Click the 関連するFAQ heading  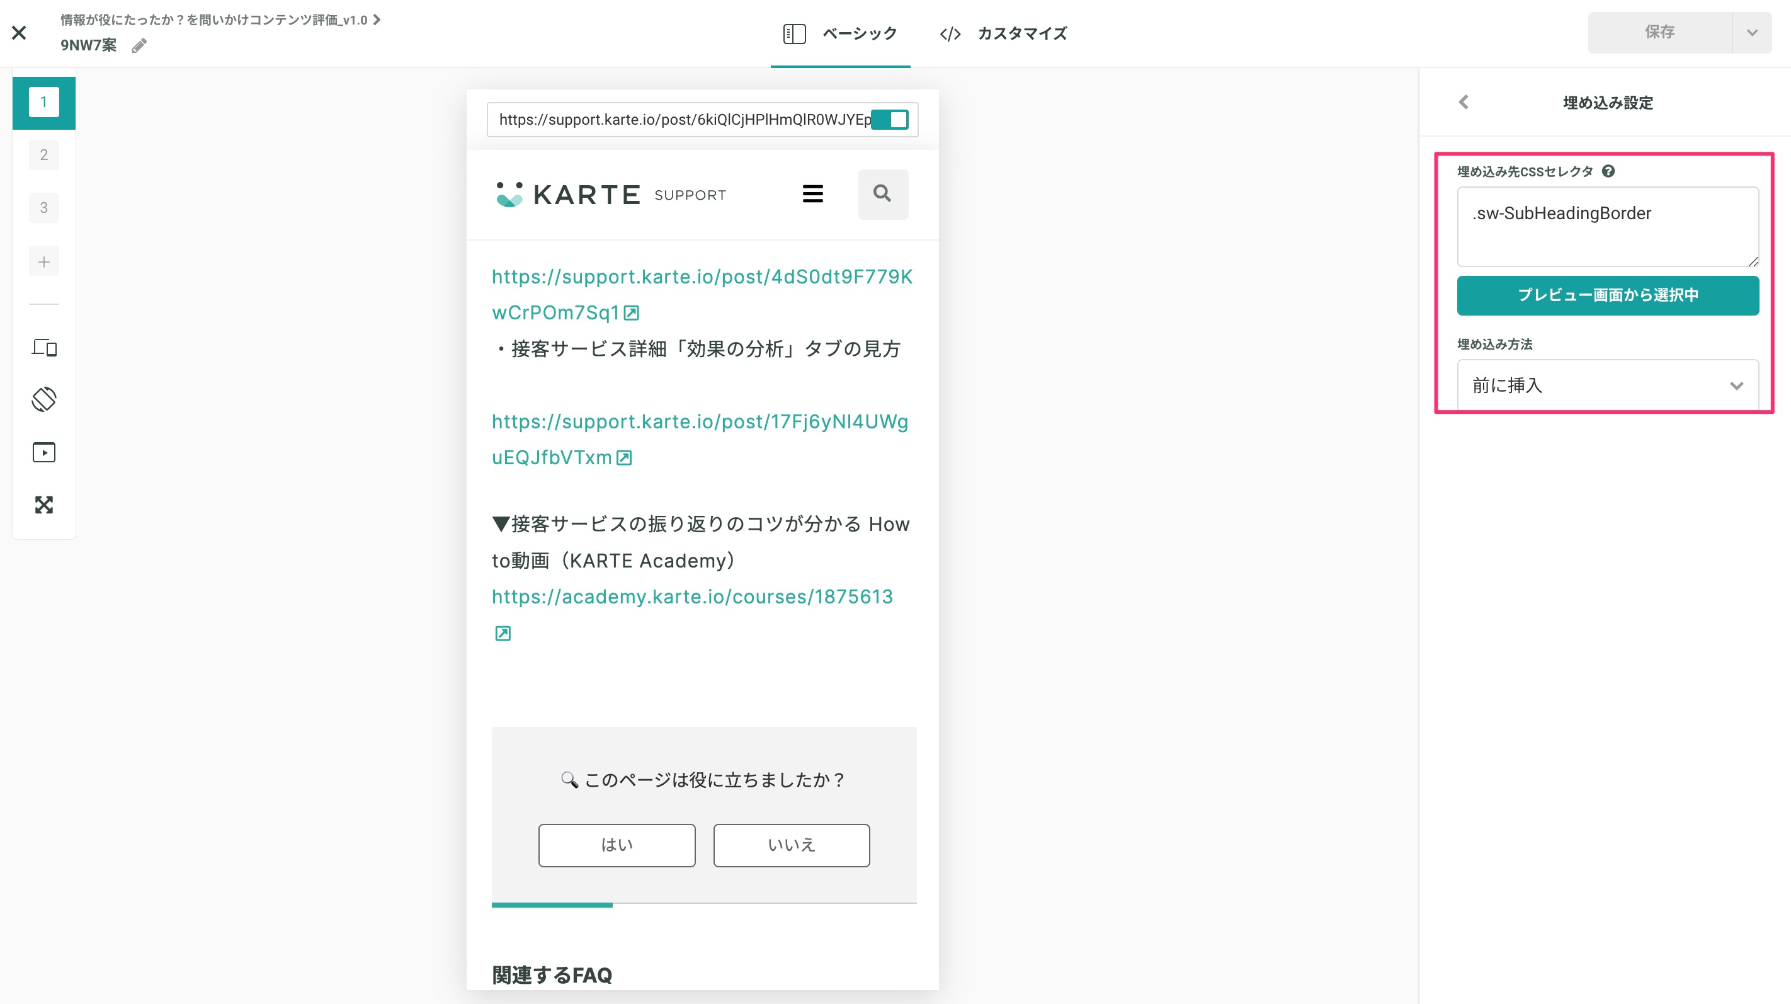point(552,975)
